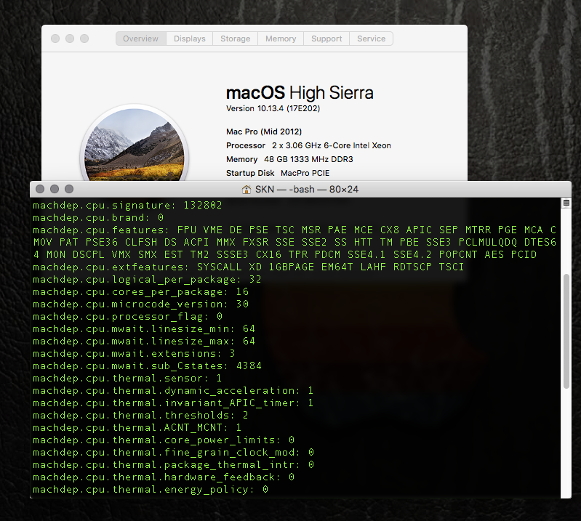This screenshot has height=521, width=581.
Task: Click the mwait.linesize_min: 64 line
Action: (x=144, y=329)
